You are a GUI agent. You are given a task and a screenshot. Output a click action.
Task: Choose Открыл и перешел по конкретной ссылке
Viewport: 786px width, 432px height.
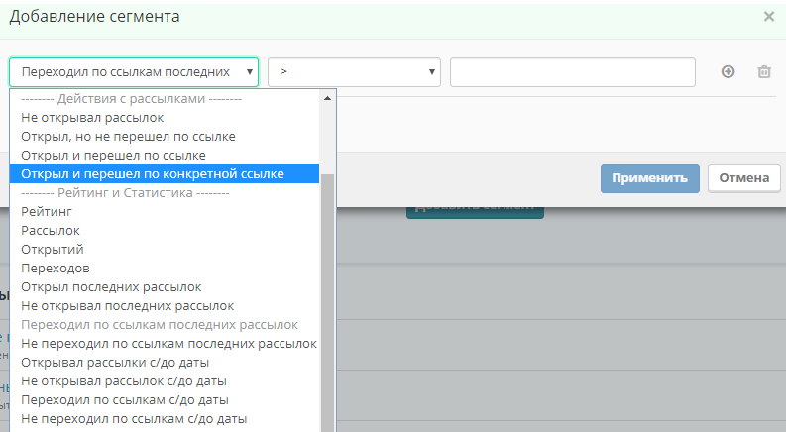pyautogui.click(x=165, y=174)
